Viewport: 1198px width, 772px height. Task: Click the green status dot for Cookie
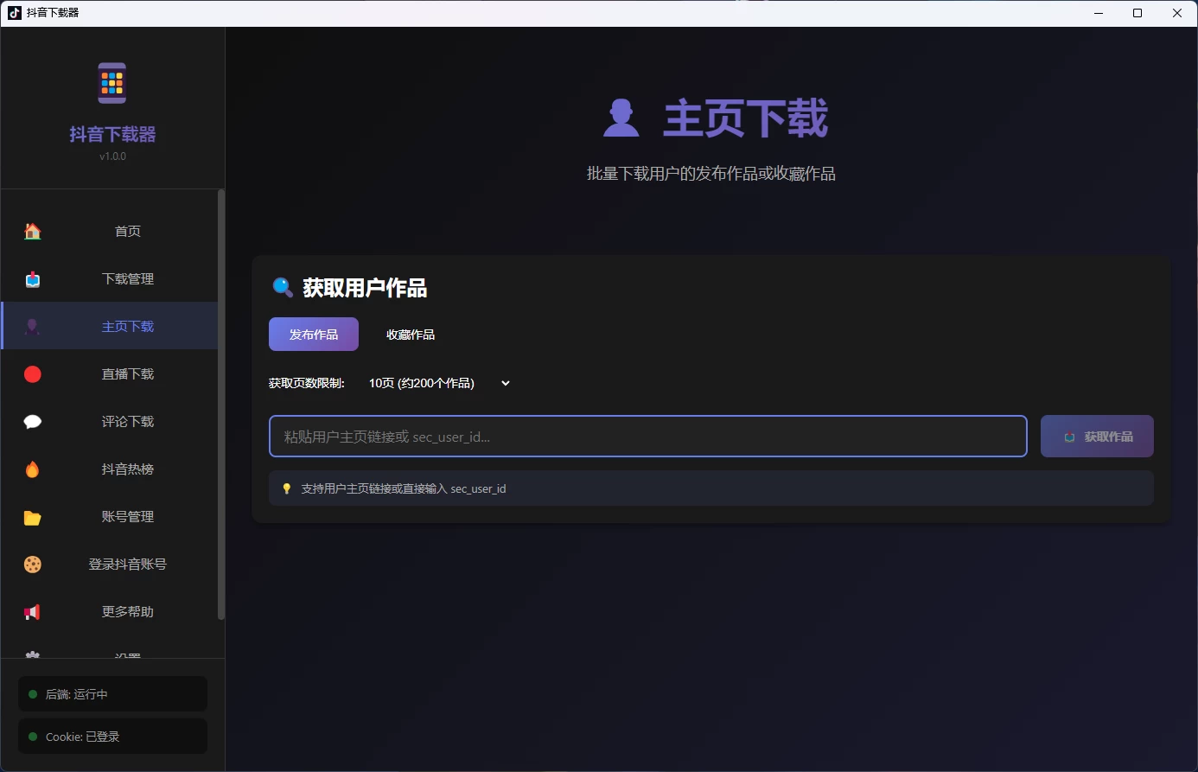(33, 737)
